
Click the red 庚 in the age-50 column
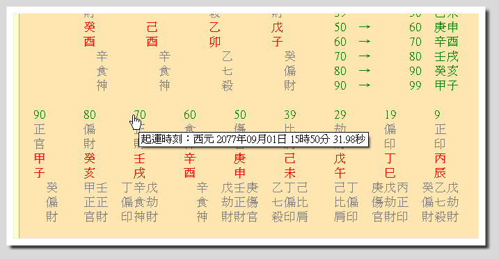[240, 158]
